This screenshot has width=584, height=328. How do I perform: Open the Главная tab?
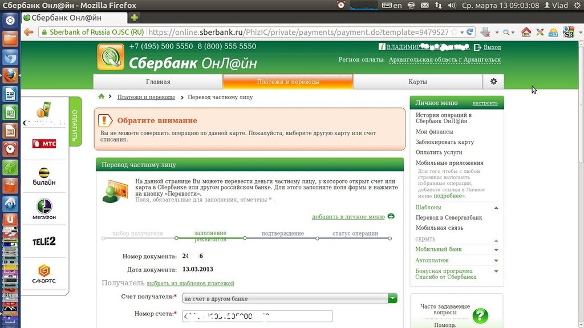(x=158, y=82)
